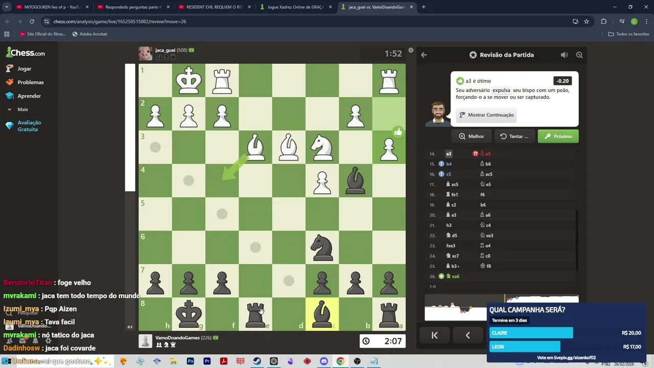This screenshot has height=368, width=654.
Task: Click the black rook on e8
Action: [x=255, y=314]
